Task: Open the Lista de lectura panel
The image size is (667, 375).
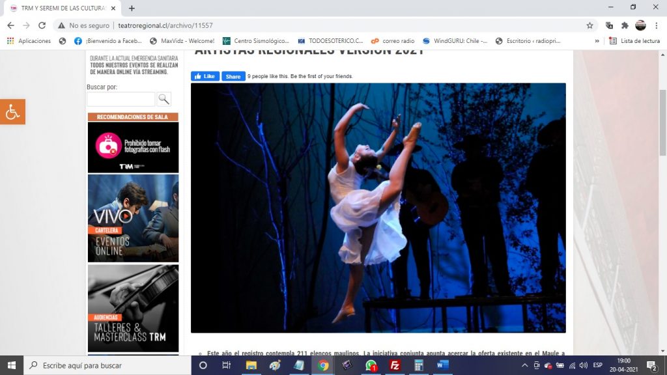Action: click(x=634, y=41)
